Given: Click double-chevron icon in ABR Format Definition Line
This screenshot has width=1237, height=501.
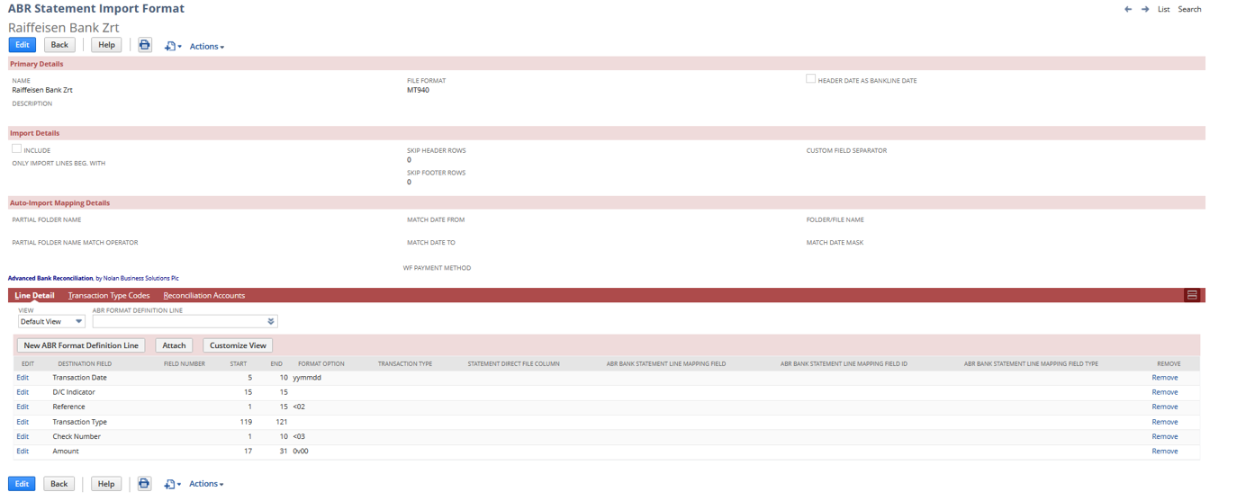Looking at the screenshot, I should click(271, 321).
